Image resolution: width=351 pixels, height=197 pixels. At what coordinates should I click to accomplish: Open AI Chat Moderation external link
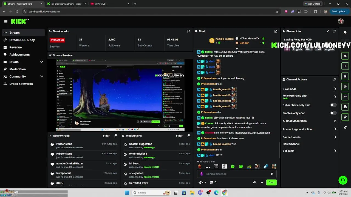pos(335,121)
